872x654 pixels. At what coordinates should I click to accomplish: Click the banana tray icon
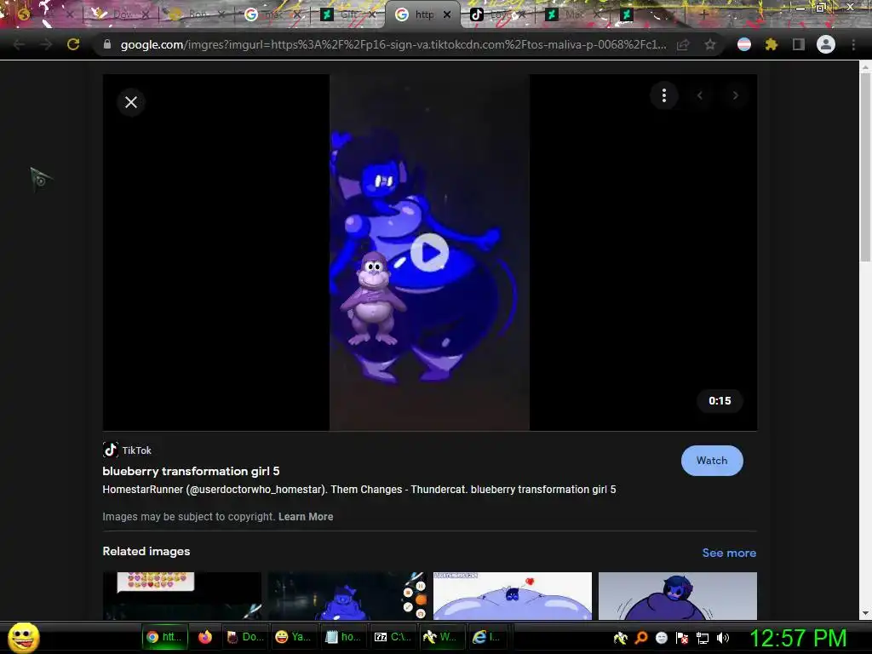621,638
